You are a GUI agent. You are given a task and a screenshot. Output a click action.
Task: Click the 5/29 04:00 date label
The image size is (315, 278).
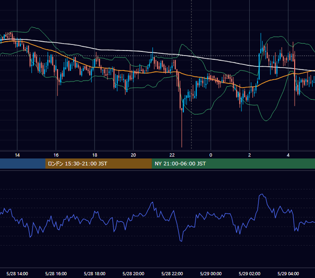coord(288,273)
